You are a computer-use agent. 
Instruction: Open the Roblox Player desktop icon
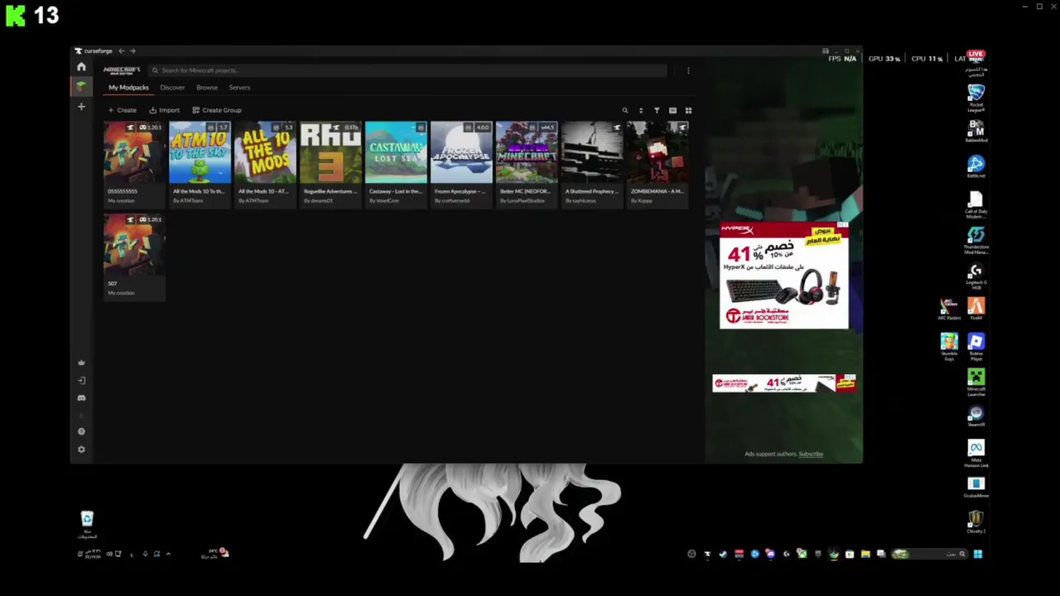pos(976,347)
